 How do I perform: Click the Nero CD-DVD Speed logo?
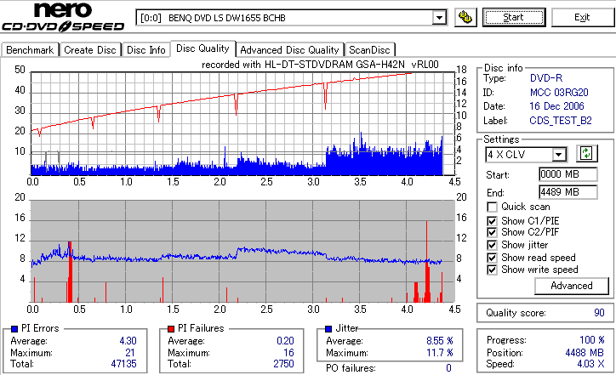[63, 17]
